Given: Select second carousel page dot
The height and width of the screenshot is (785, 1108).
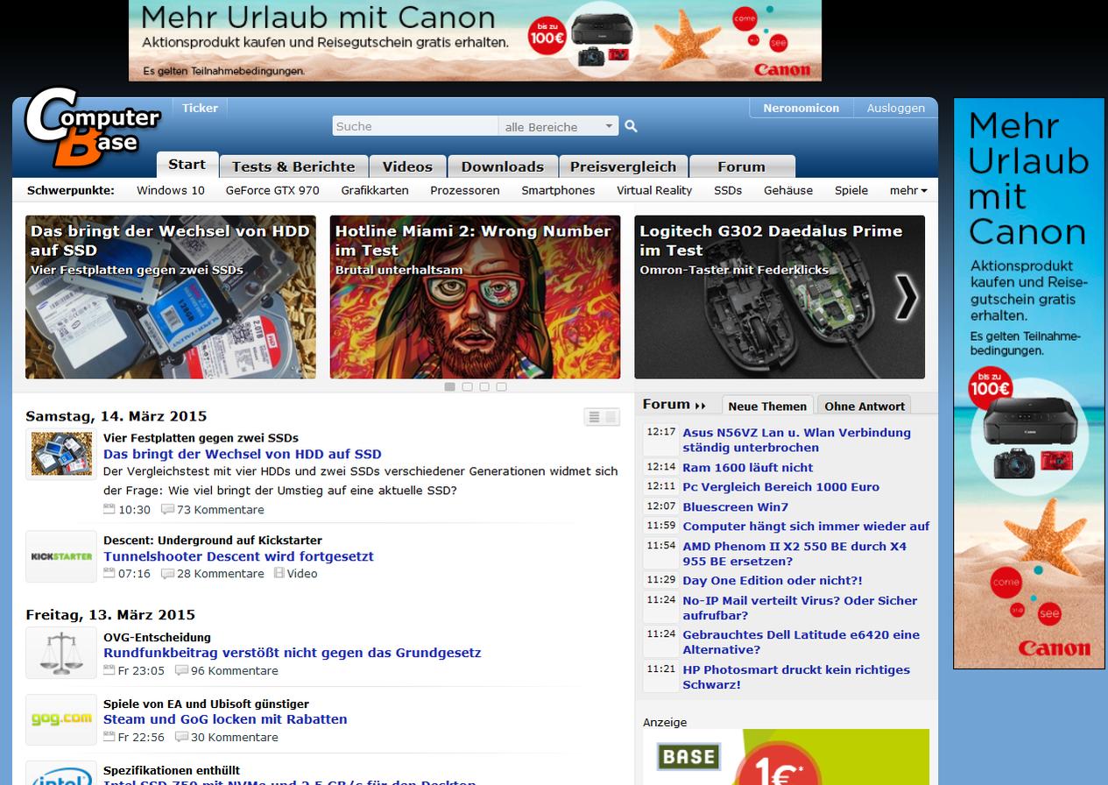Looking at the screenshot, I should [x=467, y=386].
